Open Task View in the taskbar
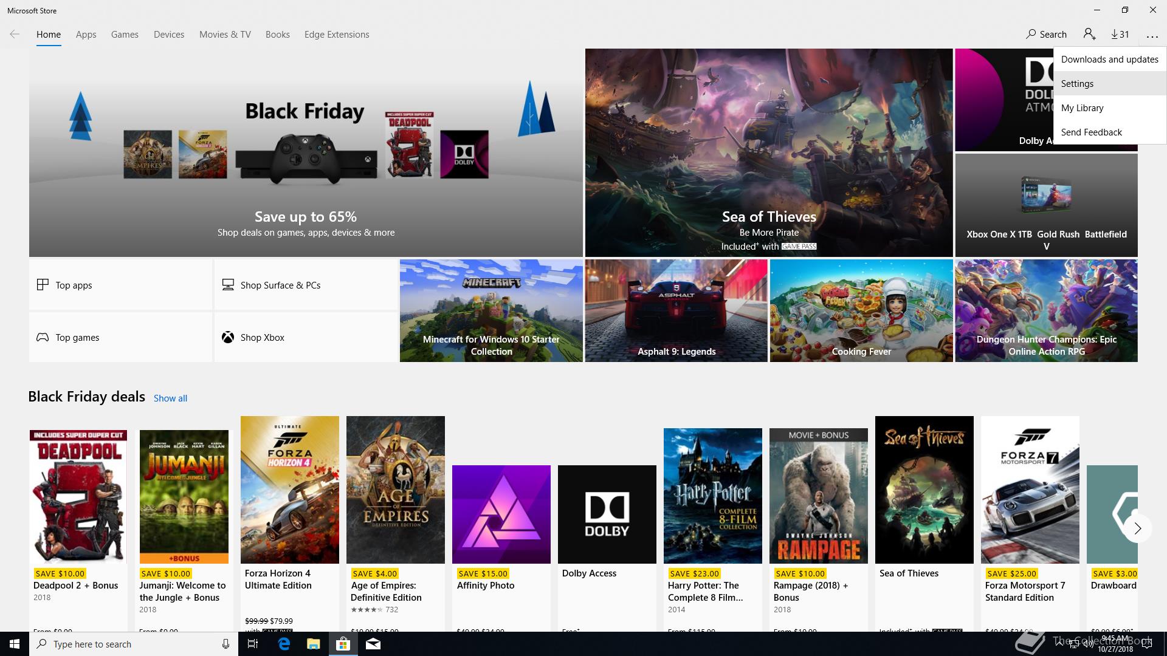 point(253,644)
